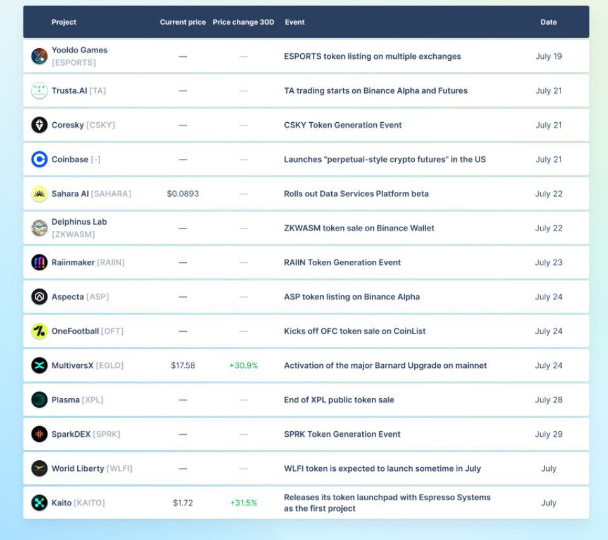Select the MultiversX [EGLD] project name

point(87,365)
